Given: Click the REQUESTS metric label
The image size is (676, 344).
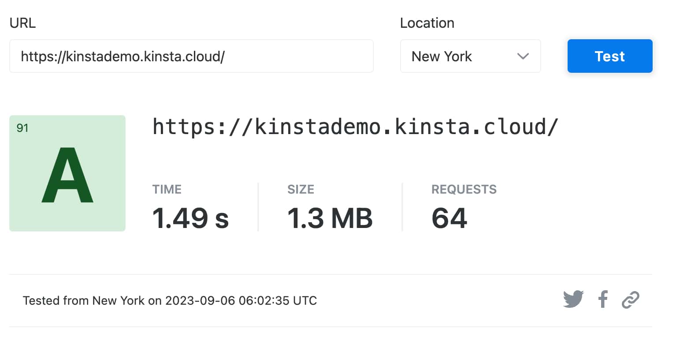Looking at the screenshot, I should [464, 190].
